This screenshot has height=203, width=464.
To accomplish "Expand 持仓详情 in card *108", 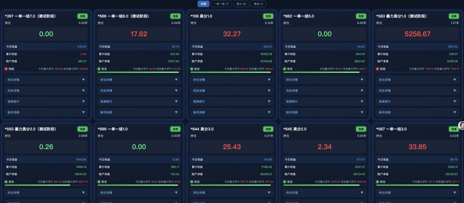I will pos(232,80).
